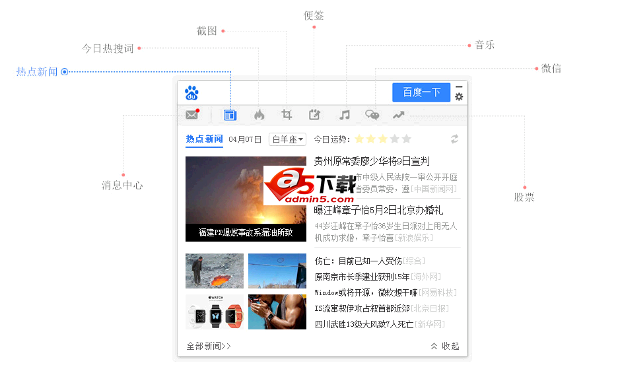Open news Window或将开源,微软想干嘛

coord(366,292)
